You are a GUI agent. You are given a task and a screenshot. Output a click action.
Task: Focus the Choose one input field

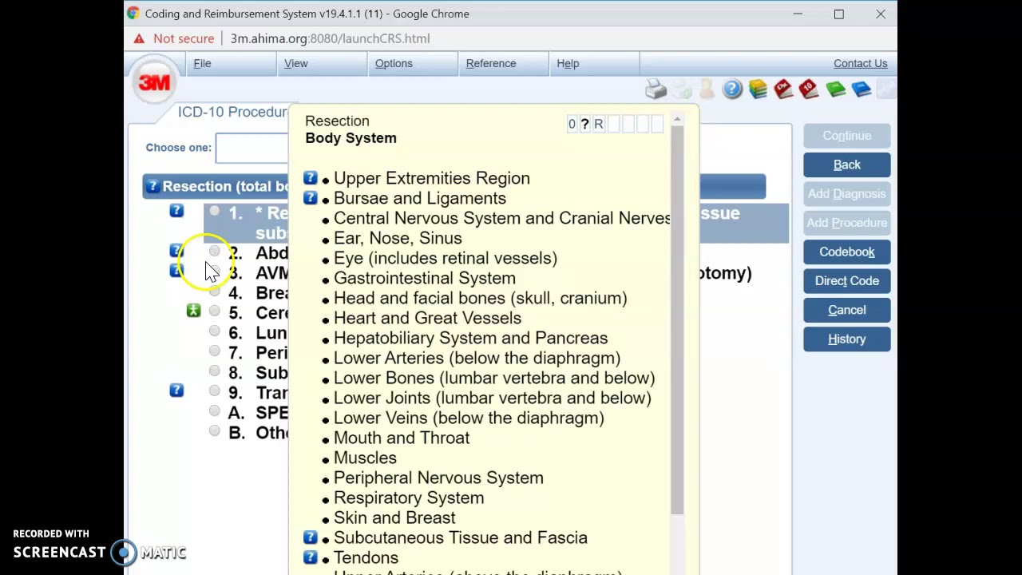[x=252, y=148]
